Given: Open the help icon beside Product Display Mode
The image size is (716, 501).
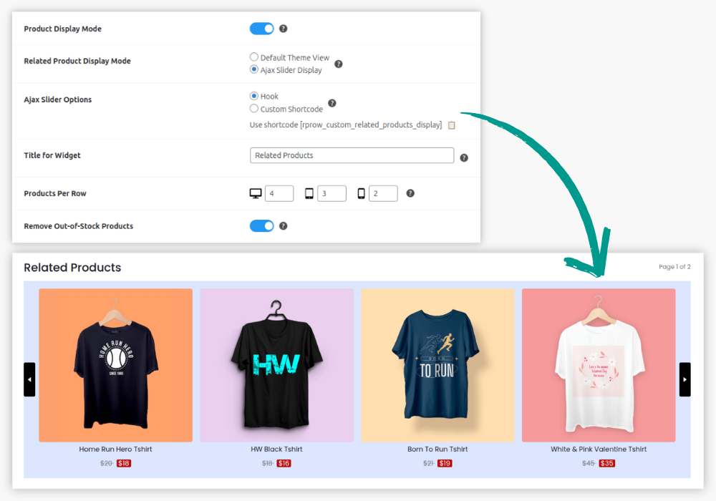Looking at the screenshot, I should 282,29.
